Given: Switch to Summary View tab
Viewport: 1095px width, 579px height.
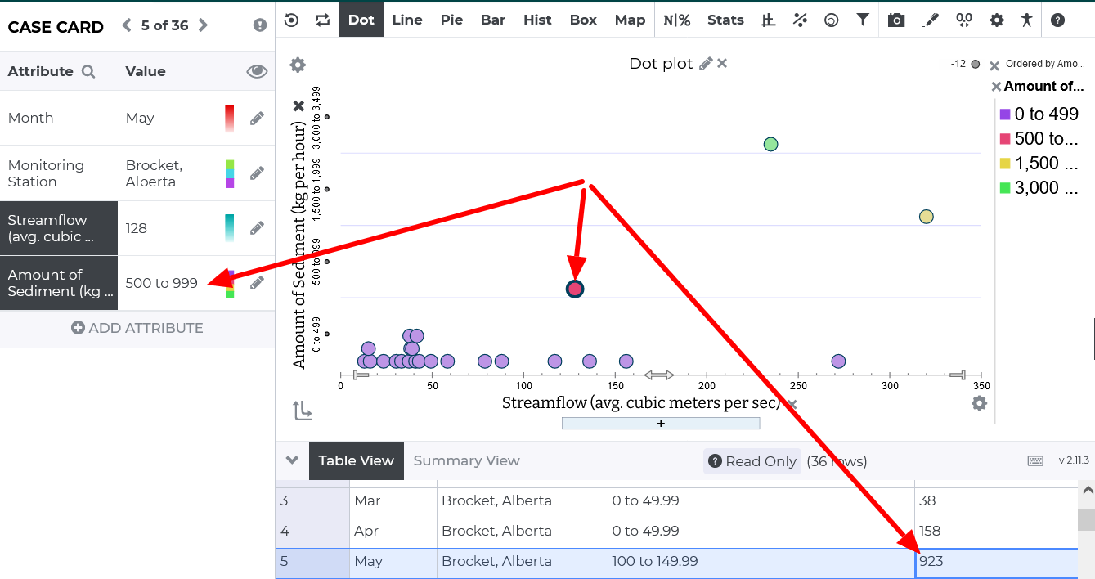Looking at the screenshot, I should (466, 460).
